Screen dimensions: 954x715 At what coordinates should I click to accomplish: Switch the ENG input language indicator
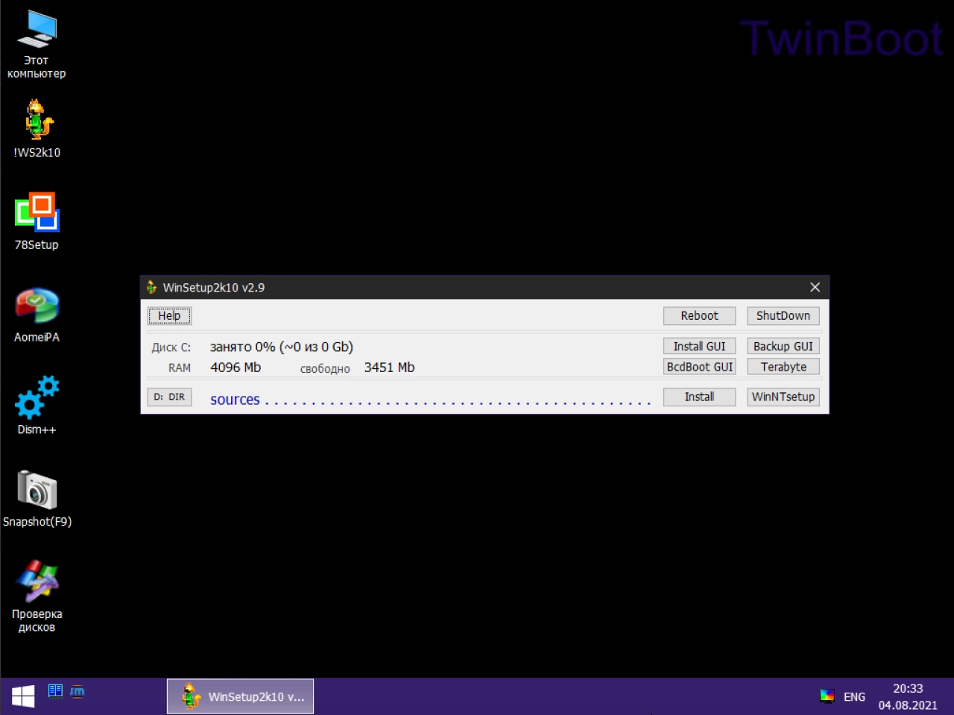click(x=854, y=697)
